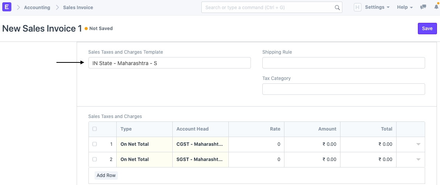Viewport: 440px width, 185px height.
Task: Open the chat messages icon
Action: click(x=423, y=7)
